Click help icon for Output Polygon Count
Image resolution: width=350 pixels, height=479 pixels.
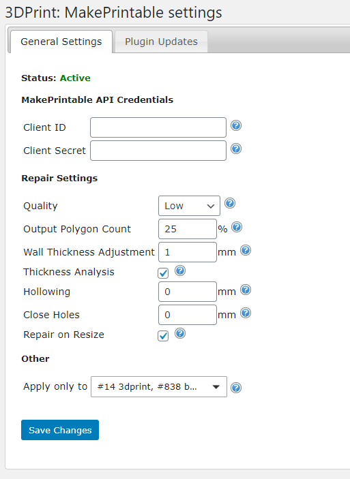click(237, 227)
